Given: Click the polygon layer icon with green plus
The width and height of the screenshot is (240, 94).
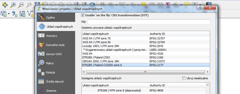Looking at the screenshot, I should coord(22,13).
